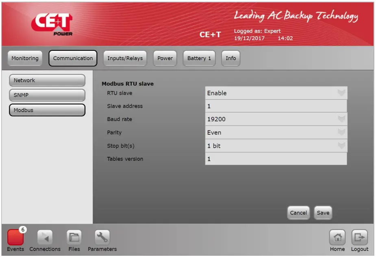The image size is (376, 257).
Task: Switch to the Power tab
Action: 165,58
